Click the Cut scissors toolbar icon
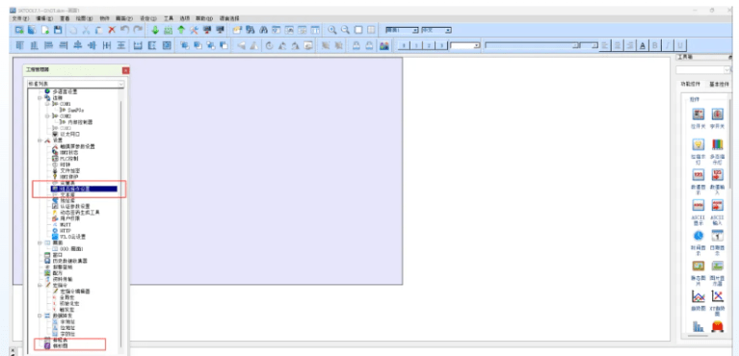The width and height of the screenshot is (739, 356). [87, 30]
